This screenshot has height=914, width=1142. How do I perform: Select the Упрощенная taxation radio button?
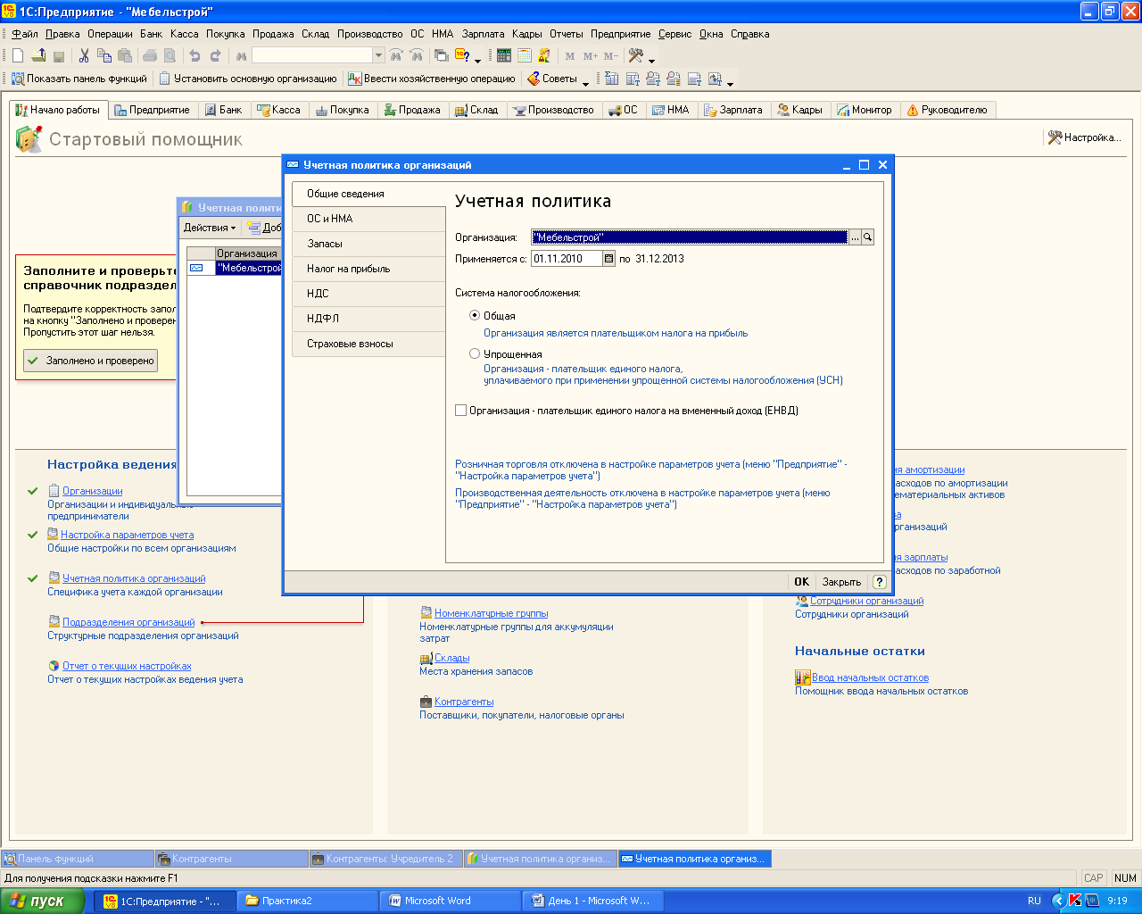click(475, 353)
